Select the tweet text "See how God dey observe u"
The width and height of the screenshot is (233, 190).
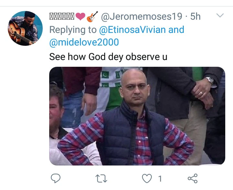[108, 56]
